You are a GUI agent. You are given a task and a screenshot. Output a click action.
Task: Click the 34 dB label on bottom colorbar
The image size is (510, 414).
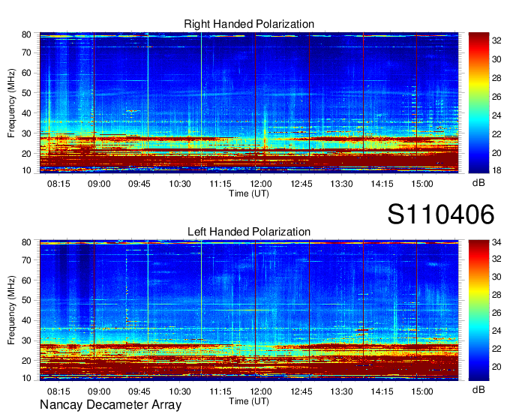point(496,242)
